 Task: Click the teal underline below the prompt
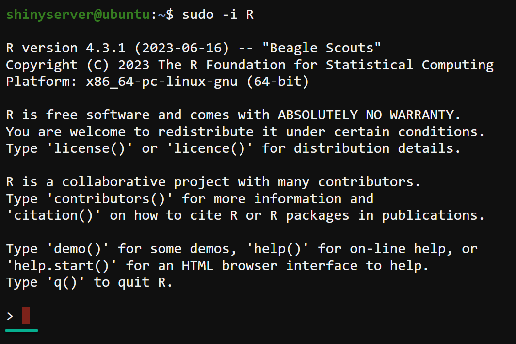pyautogui.click(x=22, y=330)
